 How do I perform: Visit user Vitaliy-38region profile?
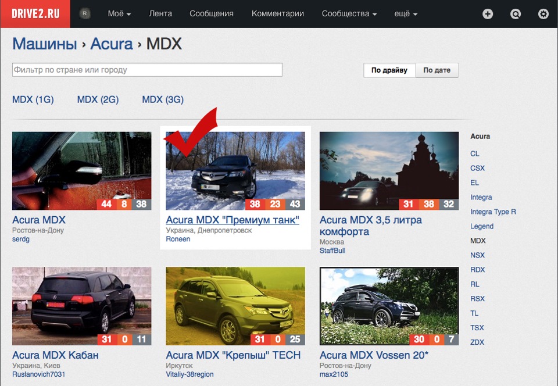[x=189, y=374]
